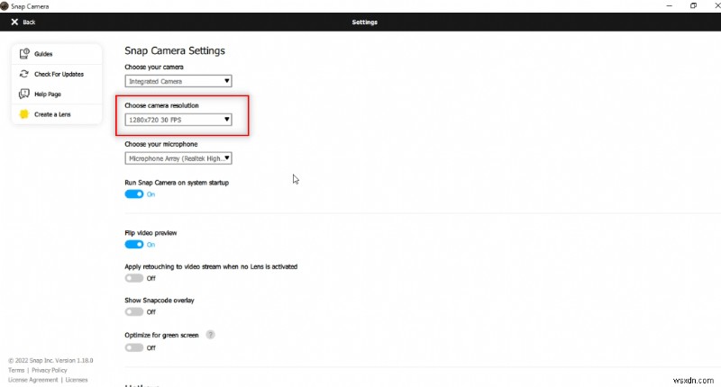Click the Choose camera resolution label
Viewport: 721px width, 387px height.
tap(161, 105)
